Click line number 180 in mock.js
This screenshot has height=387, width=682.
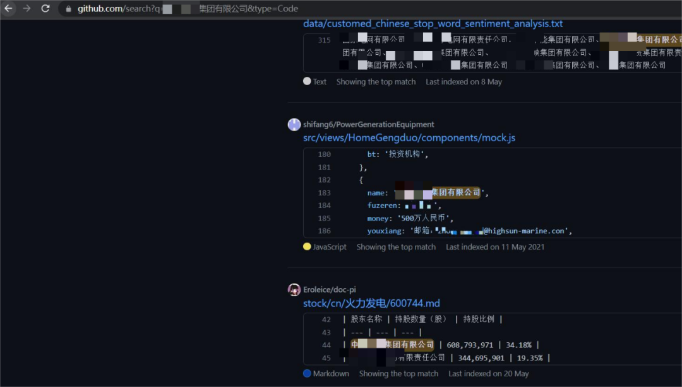[324, 154]
